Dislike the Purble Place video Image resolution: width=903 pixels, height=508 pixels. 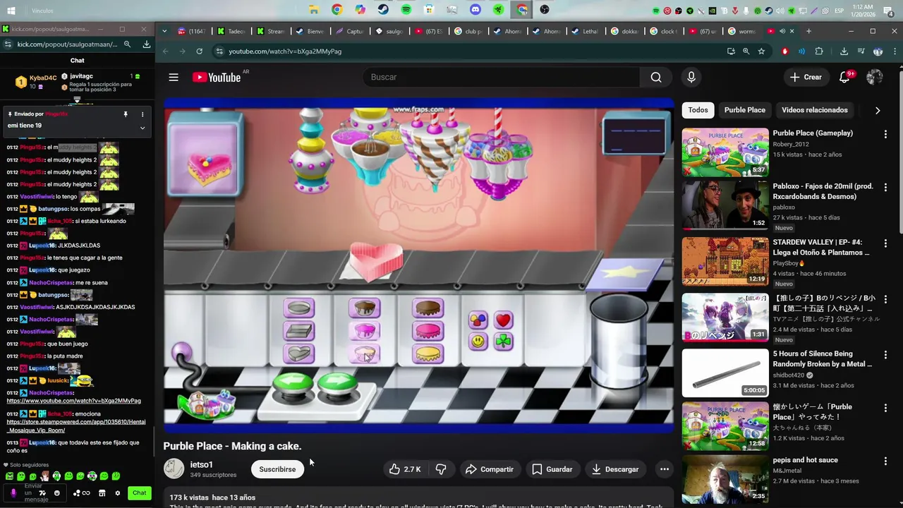click(x=441, y=469)
